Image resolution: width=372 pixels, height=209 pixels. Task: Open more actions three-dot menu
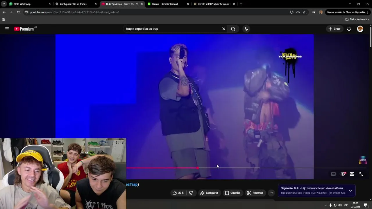pos(271,193)
